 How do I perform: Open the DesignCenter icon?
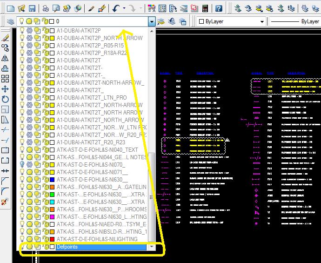[x=162, y=8]
